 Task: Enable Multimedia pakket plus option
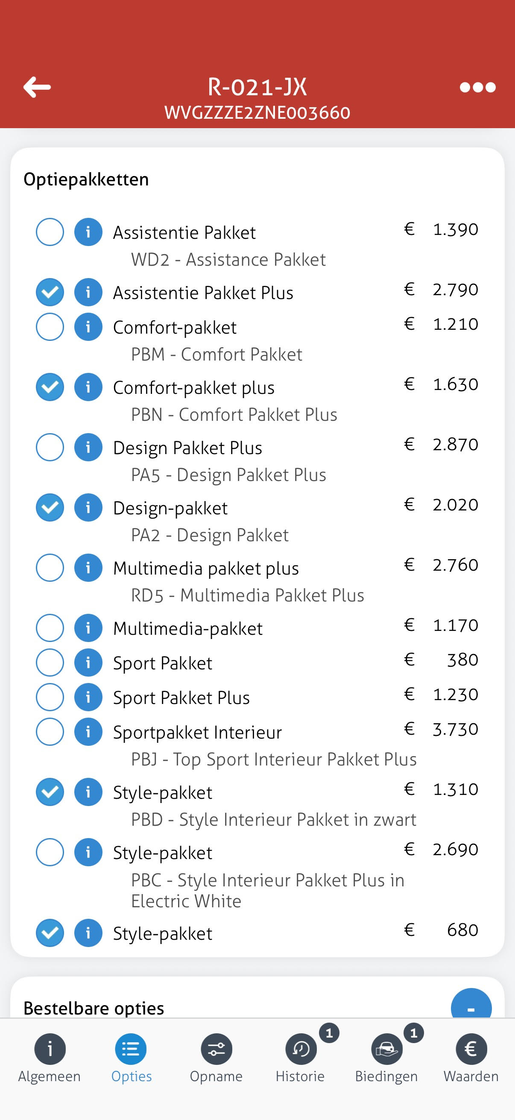tap(50, 567)
